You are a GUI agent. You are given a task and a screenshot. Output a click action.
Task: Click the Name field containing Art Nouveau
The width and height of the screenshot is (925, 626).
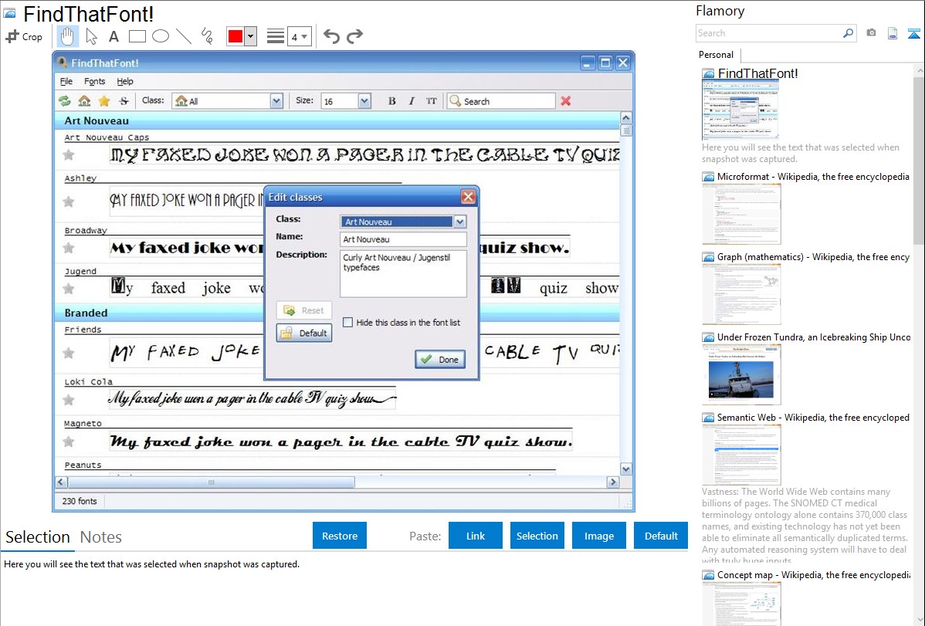pos(404,239)
